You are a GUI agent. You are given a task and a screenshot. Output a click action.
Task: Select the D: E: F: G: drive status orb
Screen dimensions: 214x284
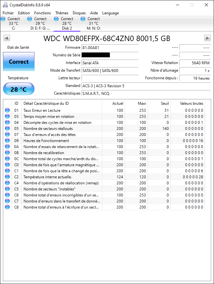(x=30, y=19)
